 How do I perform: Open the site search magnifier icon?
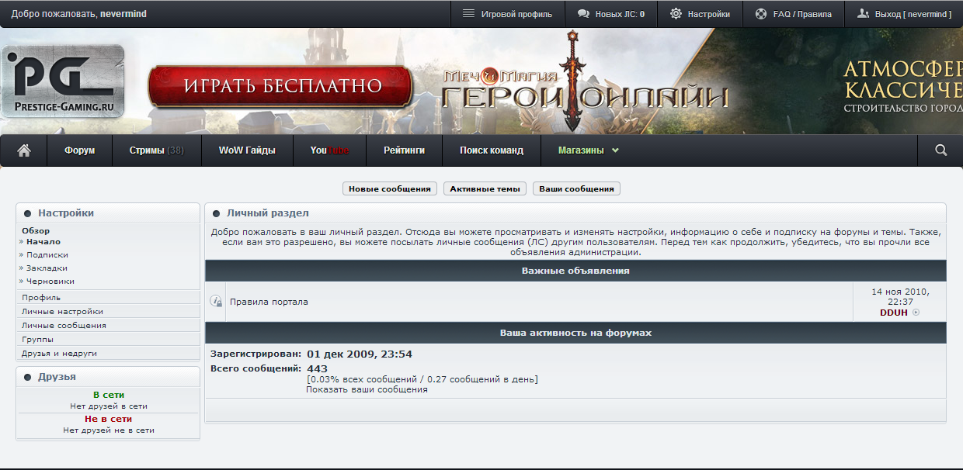click(x=940, y=150)
